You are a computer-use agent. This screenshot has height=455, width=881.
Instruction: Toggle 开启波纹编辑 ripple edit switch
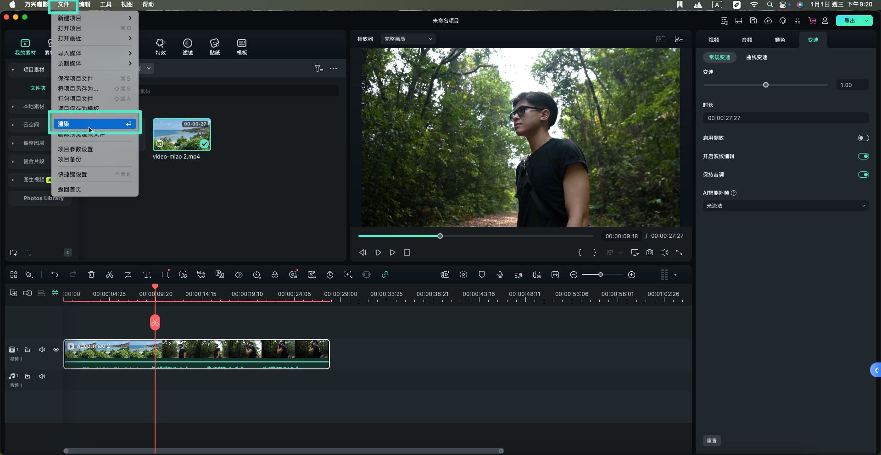pyautogui.click(x=864, y=156)
